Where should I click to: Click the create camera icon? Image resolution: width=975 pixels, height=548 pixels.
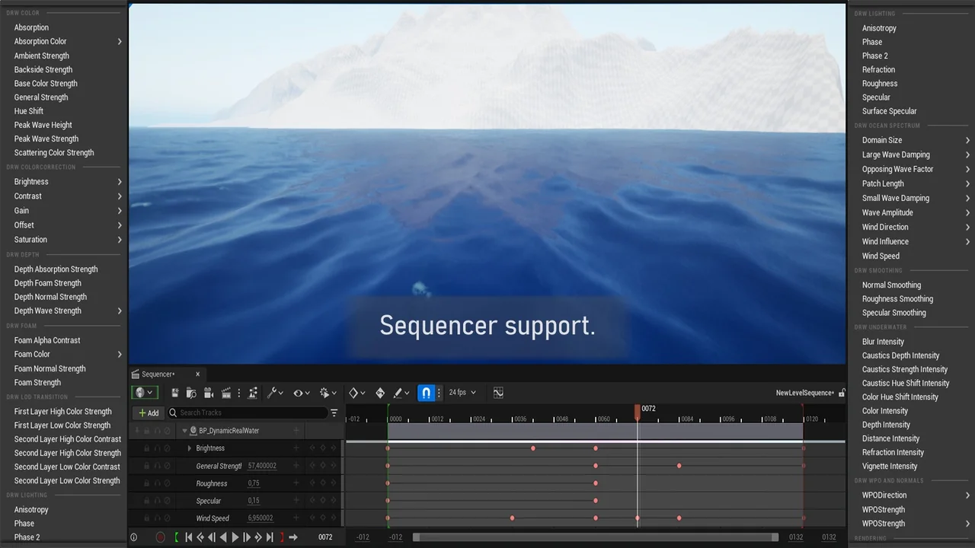(208, 393)
